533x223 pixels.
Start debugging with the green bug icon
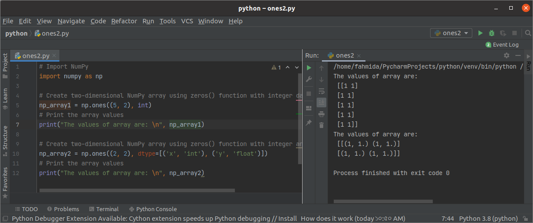(x=492, y=33)
